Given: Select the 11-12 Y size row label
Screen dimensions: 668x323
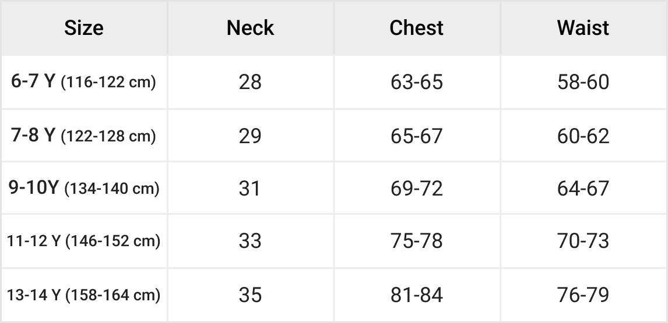Looking at the screenshot, I should click(84, 241).
